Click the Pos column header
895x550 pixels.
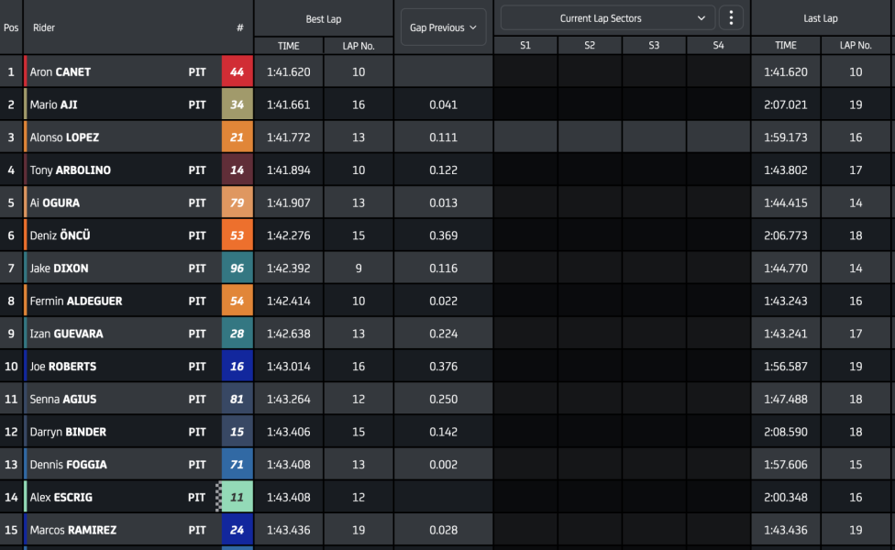11,27
